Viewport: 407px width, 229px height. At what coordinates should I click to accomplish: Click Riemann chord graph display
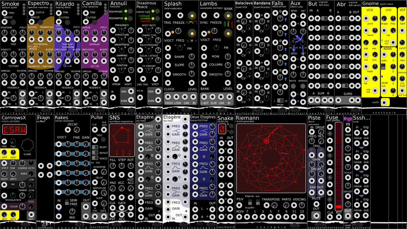coord(271,159)
